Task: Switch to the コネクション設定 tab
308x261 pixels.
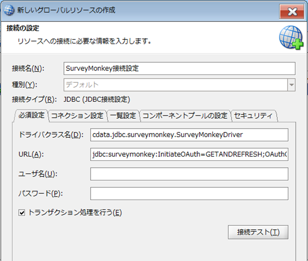Action: pyautogui.click(x=77, y=116)
